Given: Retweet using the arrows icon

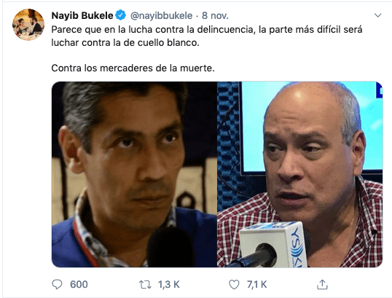Looking at the screenshot, I should 145,284.
